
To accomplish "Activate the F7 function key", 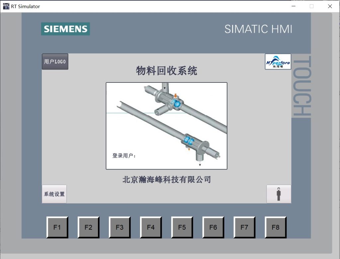I will coord(244,227).
